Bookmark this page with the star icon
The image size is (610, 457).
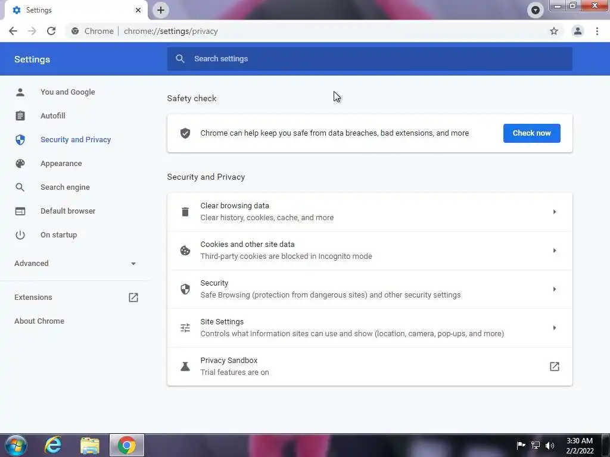pos(554,31)
